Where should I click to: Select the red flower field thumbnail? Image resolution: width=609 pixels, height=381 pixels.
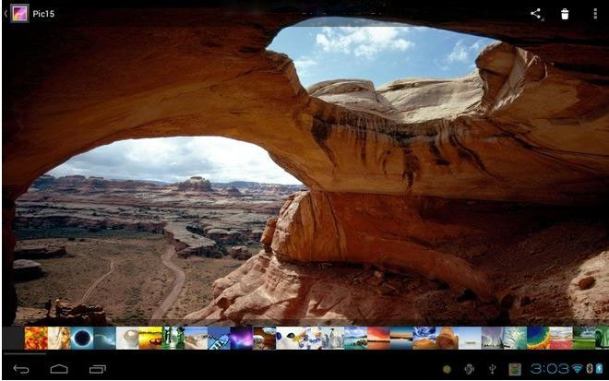tap(561, 338)
